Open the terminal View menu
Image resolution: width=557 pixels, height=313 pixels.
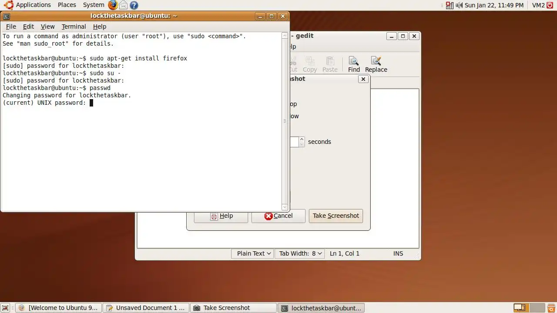point(47,27)
